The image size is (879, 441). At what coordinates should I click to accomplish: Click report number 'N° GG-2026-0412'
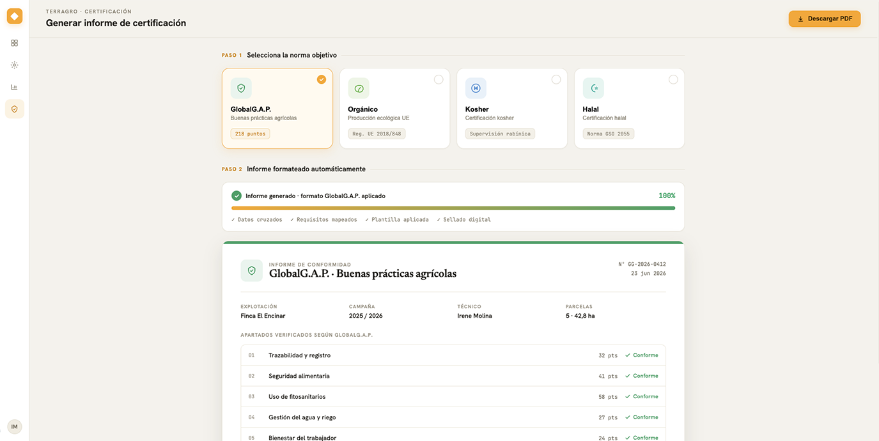pyautogui.click(x=642, y=264)
